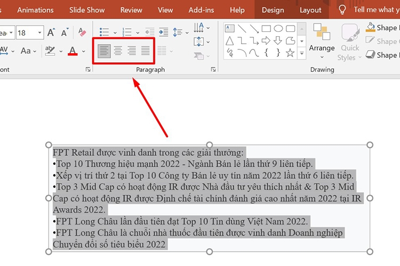Image resolution: width=400 pixels, height=266 pixels.
Task: Toggle Center alignment
Action: [x=118, y=51]
